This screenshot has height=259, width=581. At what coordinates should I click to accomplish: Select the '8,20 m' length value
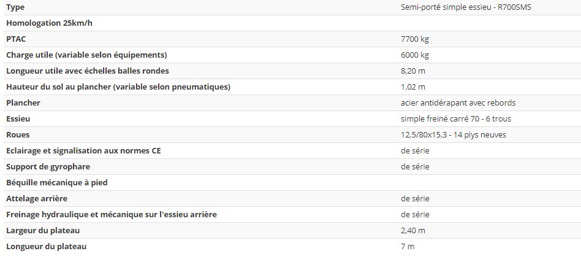coord(413,71)
